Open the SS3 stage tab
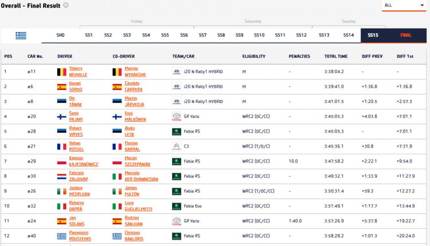430x246 pixels. coord(127,35)
